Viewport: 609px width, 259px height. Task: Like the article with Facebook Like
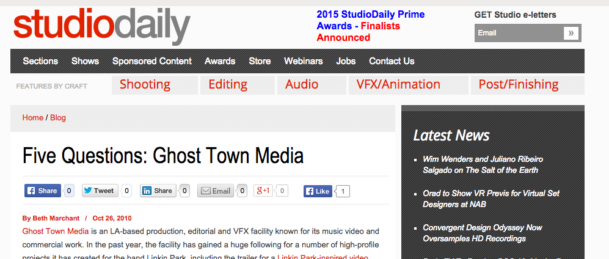tap(318, 191)
